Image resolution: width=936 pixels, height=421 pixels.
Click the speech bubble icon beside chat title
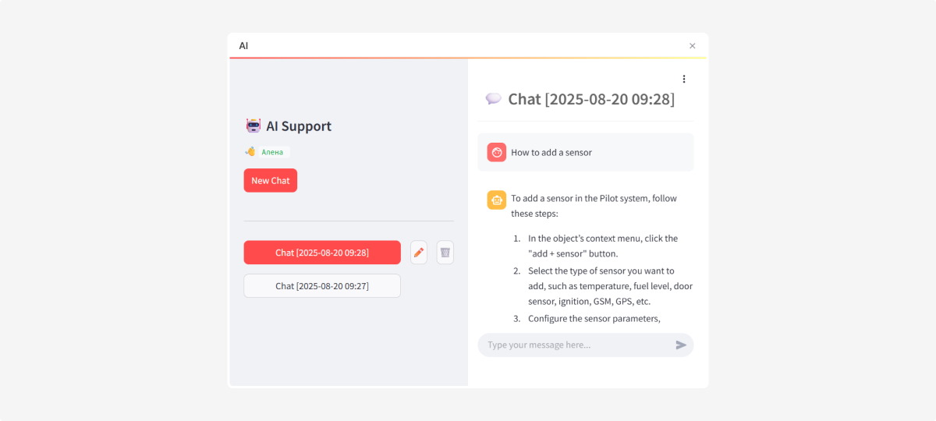[493, 99]
